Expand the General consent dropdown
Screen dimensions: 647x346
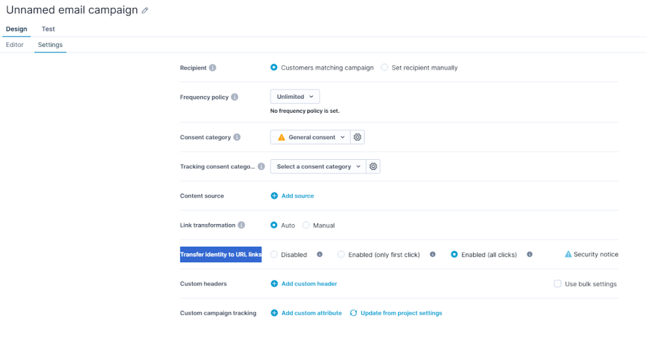pyautogui.click(x=310, y=137)
